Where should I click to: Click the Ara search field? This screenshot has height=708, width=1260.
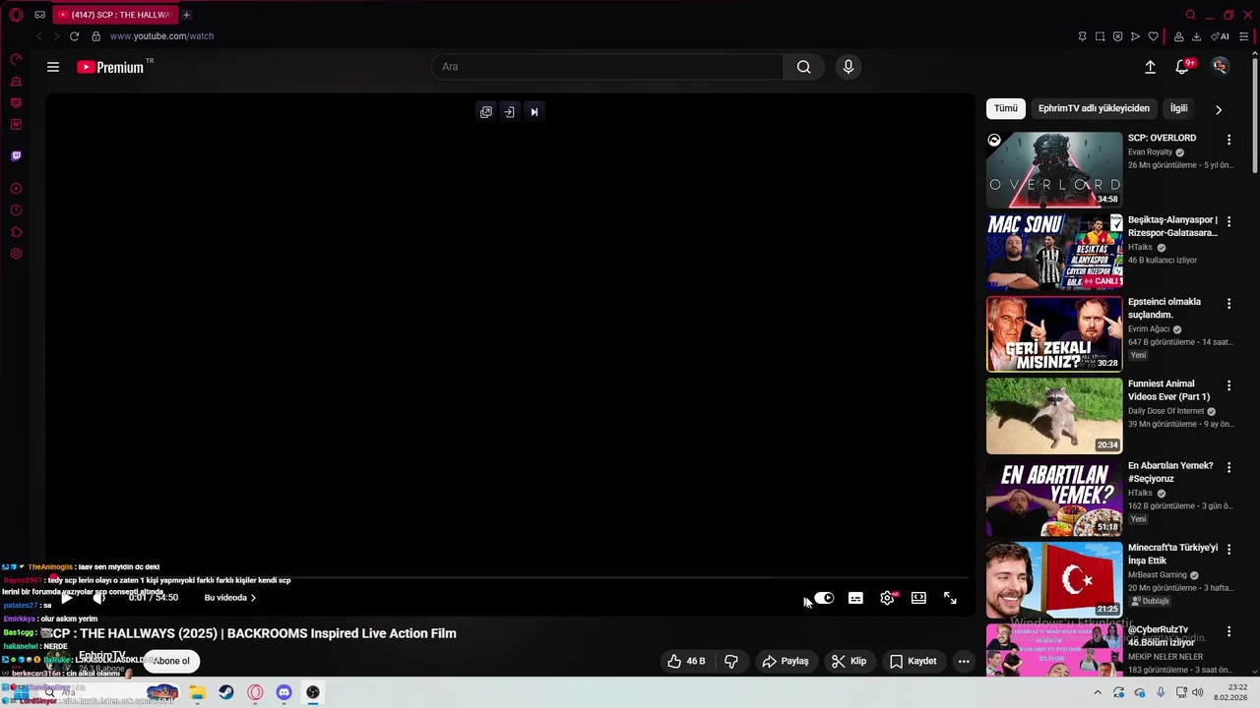pos(607,67)
